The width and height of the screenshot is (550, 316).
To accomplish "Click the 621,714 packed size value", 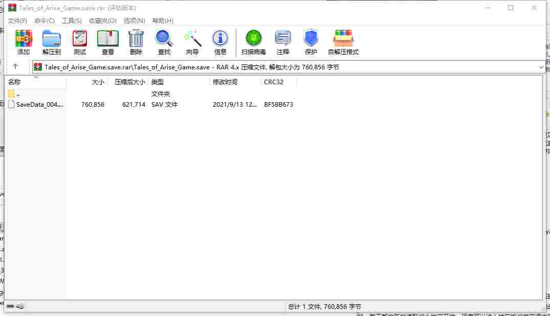I will click(x=134, y=104).
